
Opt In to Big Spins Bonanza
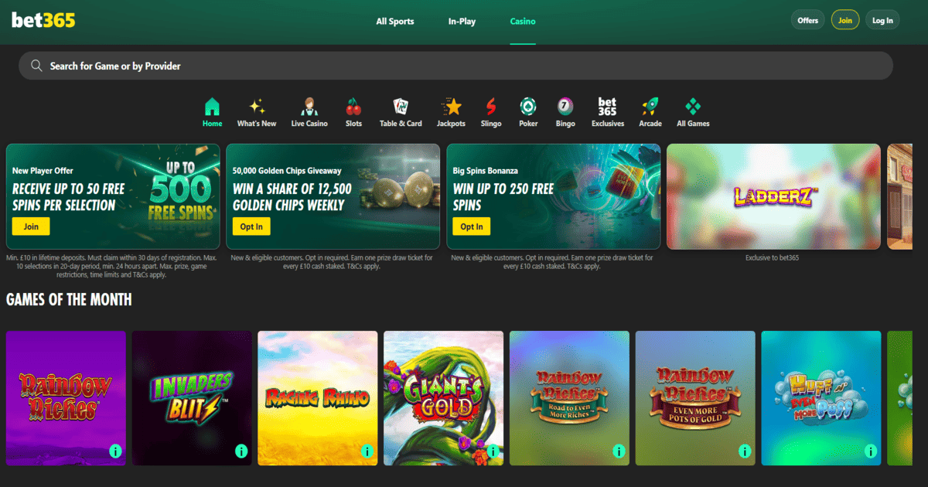click(472, 226)
